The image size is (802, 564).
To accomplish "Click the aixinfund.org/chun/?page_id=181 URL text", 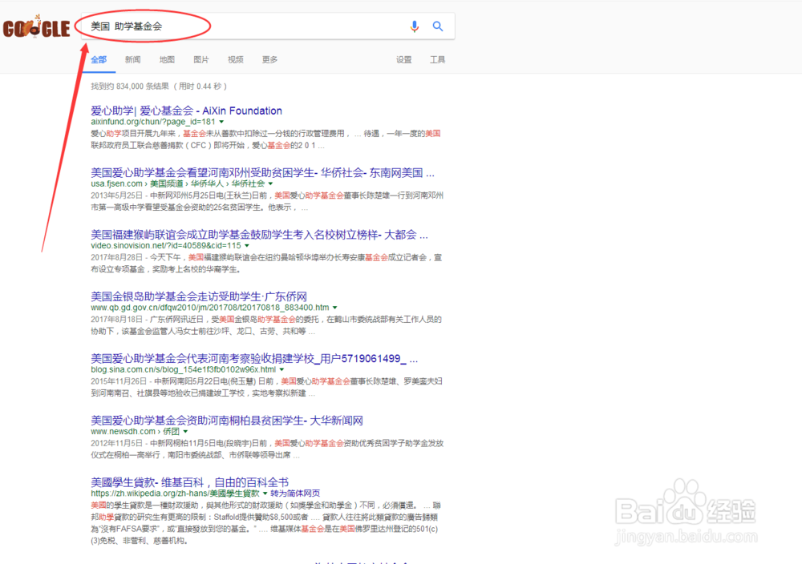I will [153, 122].
